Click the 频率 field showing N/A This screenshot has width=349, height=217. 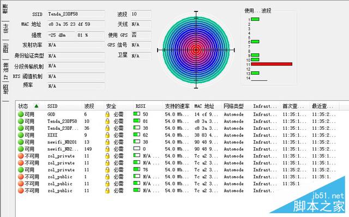click(76, 86)
